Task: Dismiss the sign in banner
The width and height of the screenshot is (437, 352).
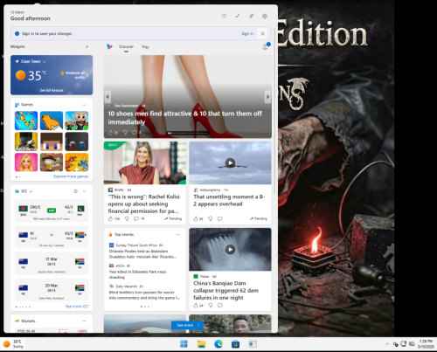Action: 262,33
